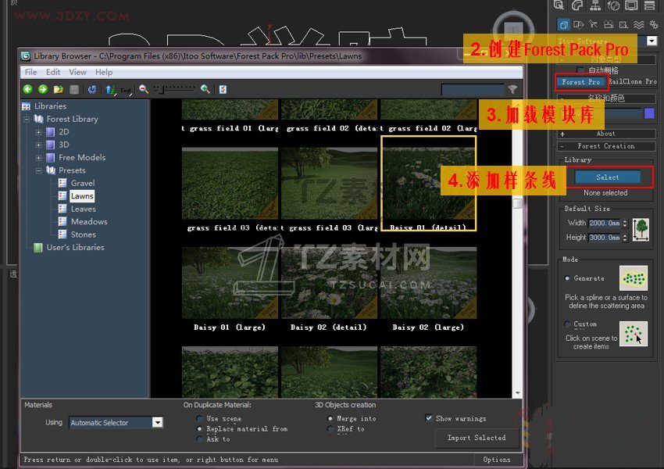Select the Helpers category icon
Image resolution: width=664 pixels, height=469 pixels.
(x=623, y=25)
